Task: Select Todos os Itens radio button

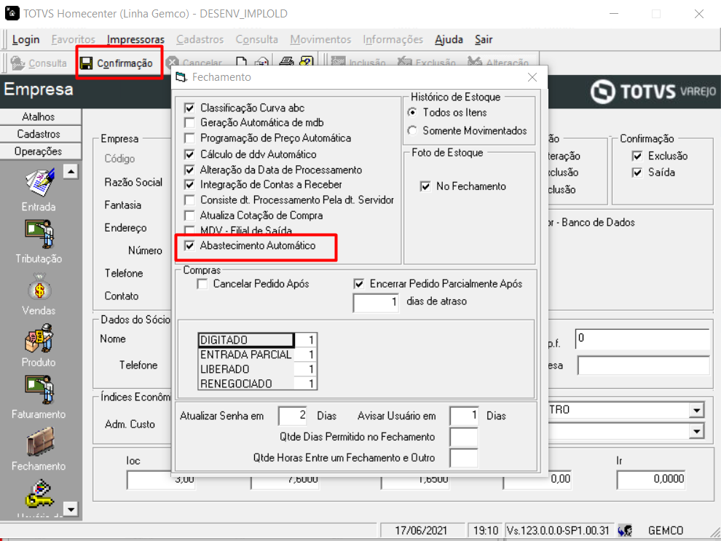Action: [x=412, y=112]
